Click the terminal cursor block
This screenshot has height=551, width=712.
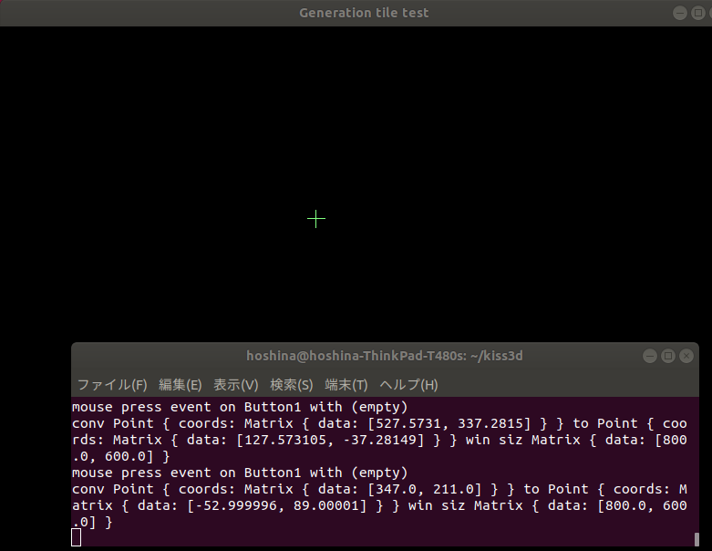coord(77,537)
